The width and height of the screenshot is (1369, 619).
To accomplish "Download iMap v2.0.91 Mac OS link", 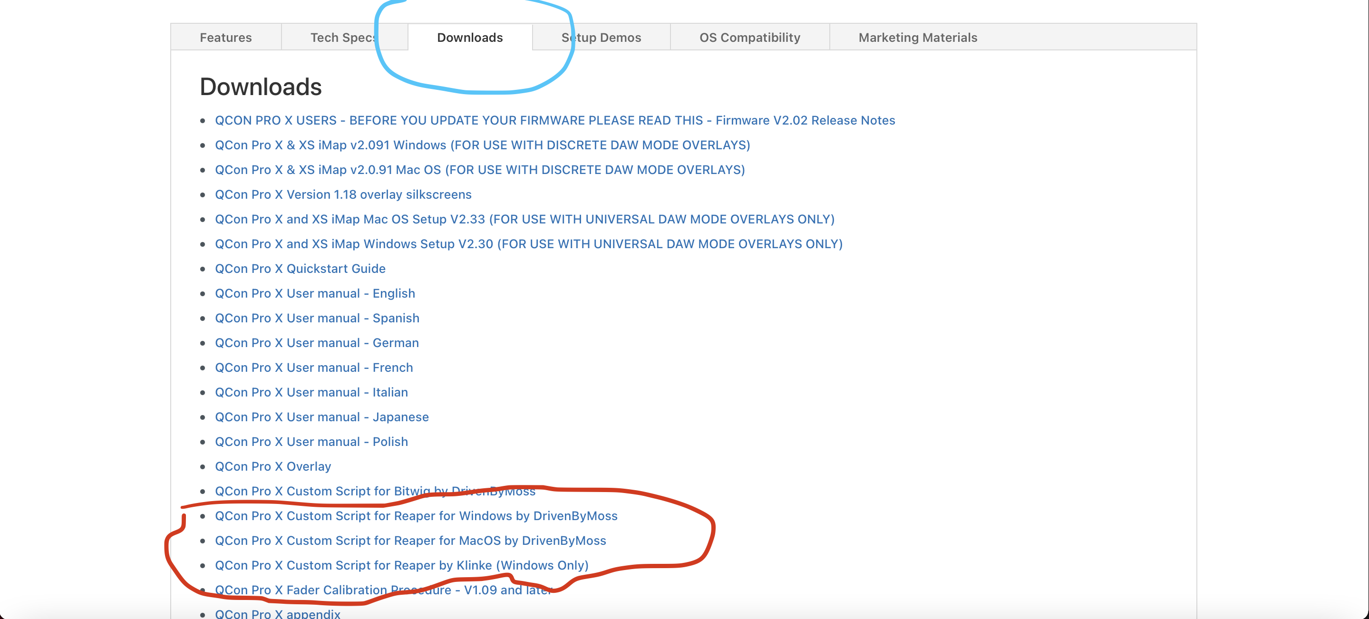I will [x=479, y=170].
